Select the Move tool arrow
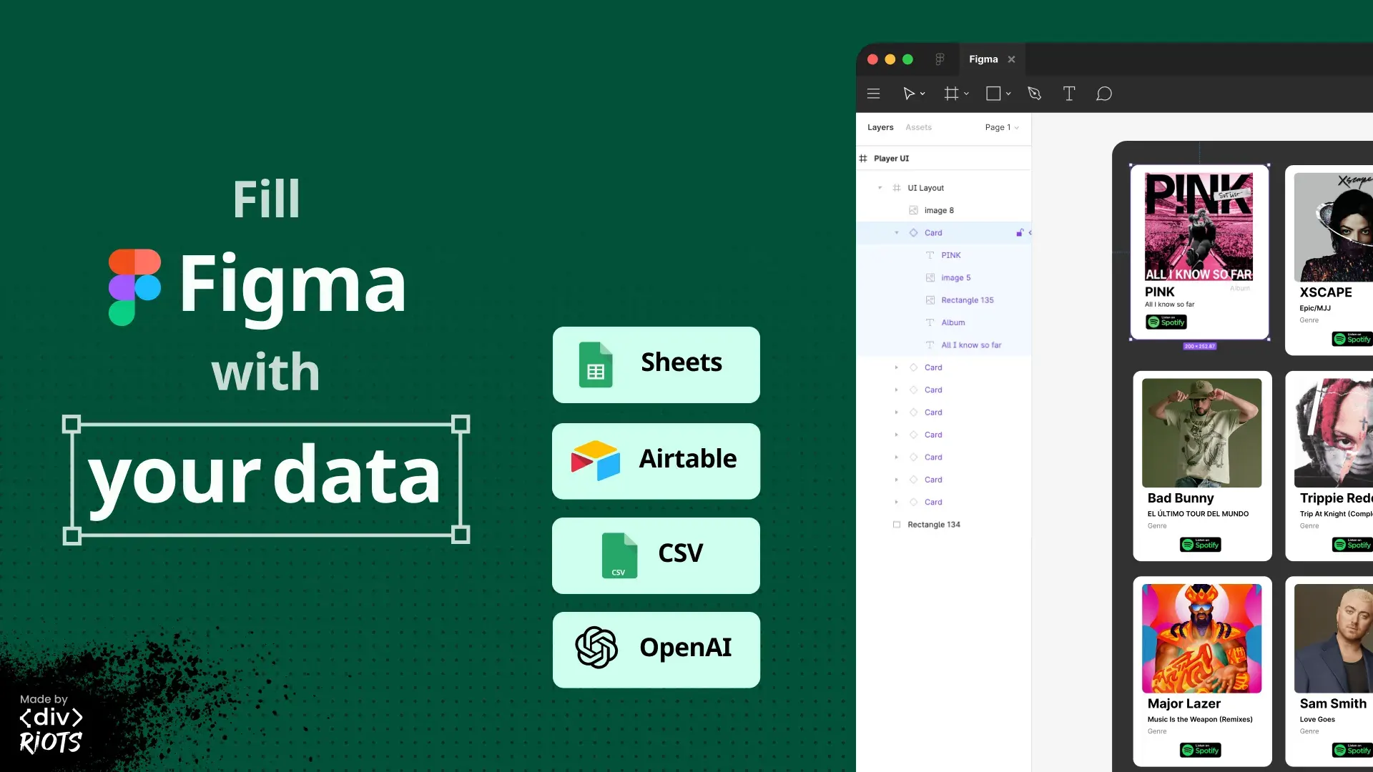The image size is (1373, 772). point(909,94)
